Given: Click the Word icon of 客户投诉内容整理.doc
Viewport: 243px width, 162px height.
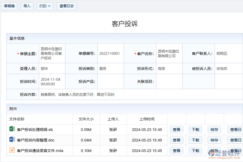Looking at the screenshot, I should point(12,140).
